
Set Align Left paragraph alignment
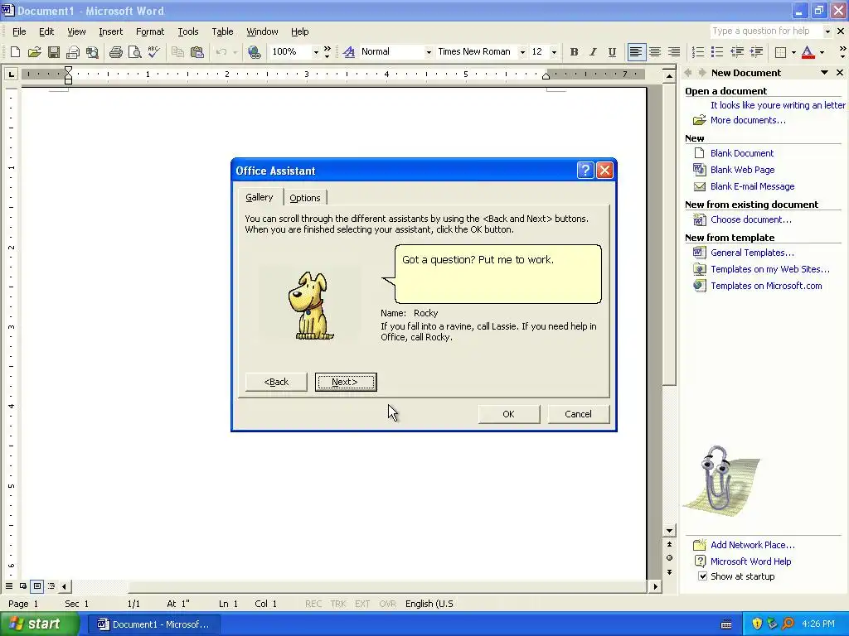(636, 52)
